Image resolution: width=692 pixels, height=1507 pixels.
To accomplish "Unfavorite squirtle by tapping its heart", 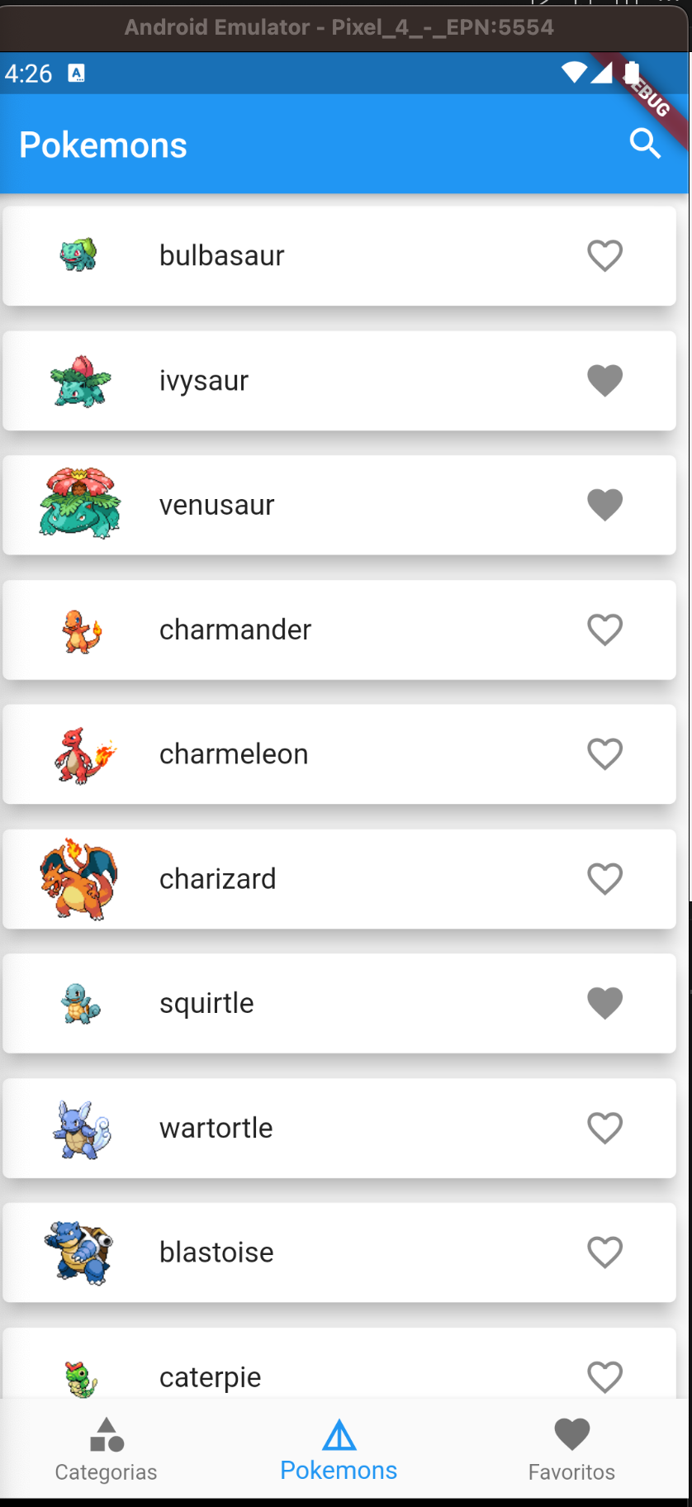I will coord(604,1003).
